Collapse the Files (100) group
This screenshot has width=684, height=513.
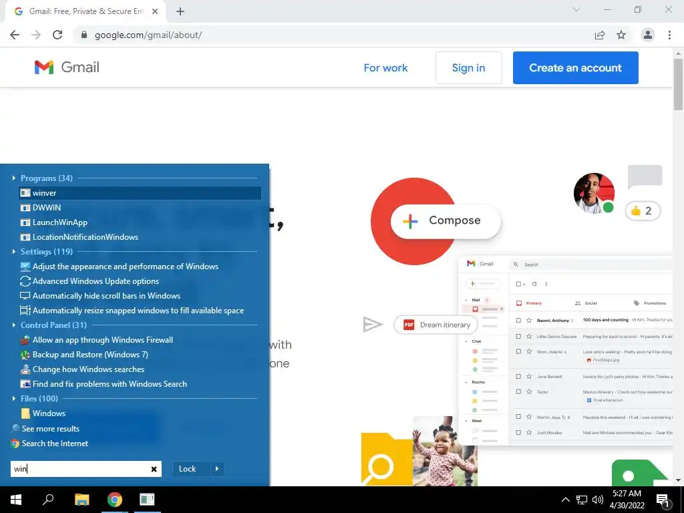pyautogui.click(x=13, y=399)
